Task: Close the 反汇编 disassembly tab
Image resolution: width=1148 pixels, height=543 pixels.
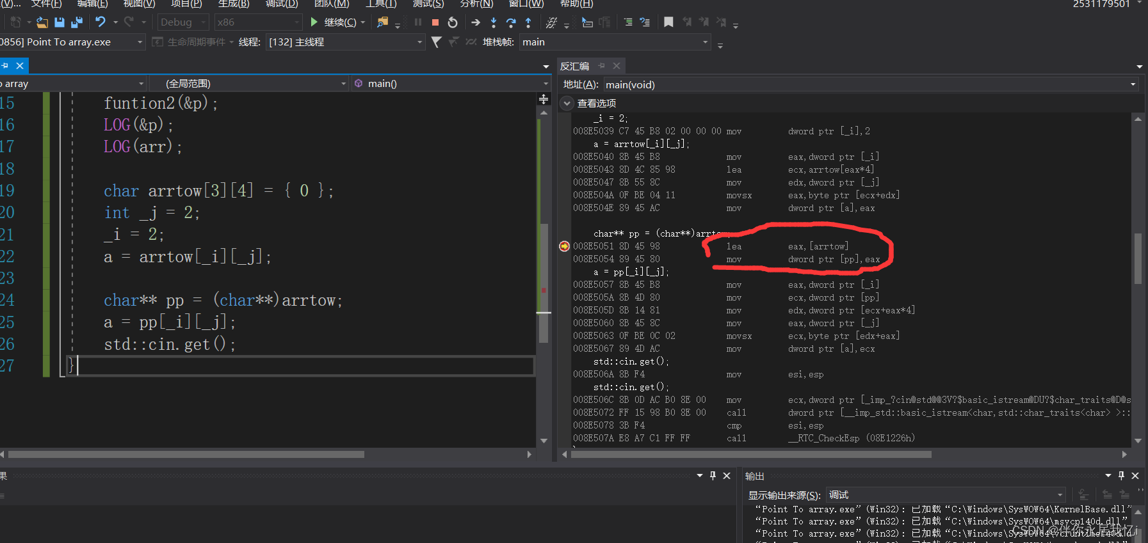Action: point(617,66)
